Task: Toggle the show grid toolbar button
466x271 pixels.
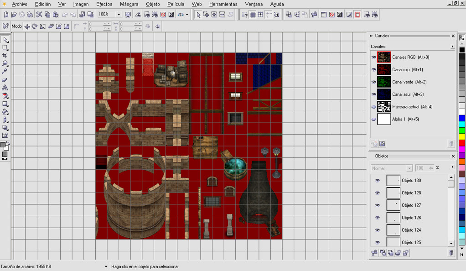Action: pyautogui.click(x=253, y=15)
